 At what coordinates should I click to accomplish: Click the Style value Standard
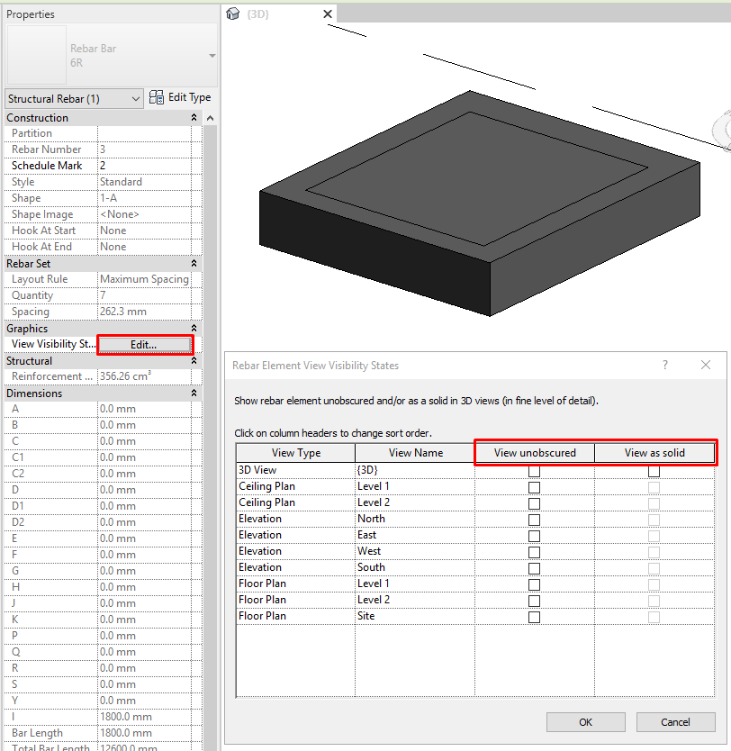(x=144, y=182)
